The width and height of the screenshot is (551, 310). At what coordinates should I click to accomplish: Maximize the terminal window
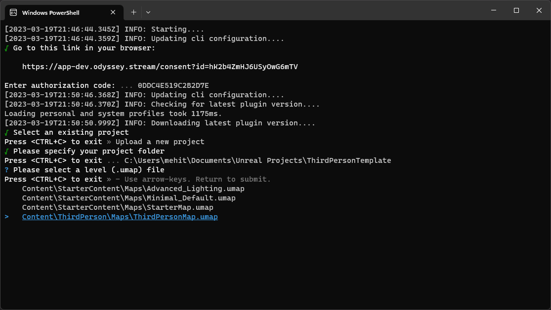516,10
